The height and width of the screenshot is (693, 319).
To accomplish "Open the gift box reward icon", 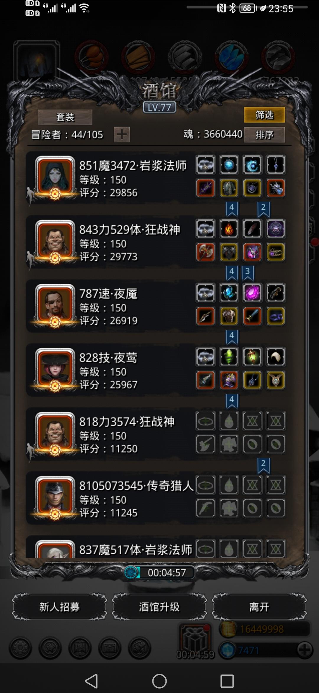I will (195, 640).
